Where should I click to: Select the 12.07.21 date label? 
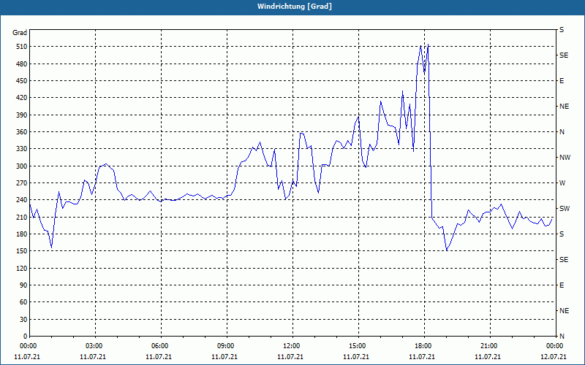point(554,357)
